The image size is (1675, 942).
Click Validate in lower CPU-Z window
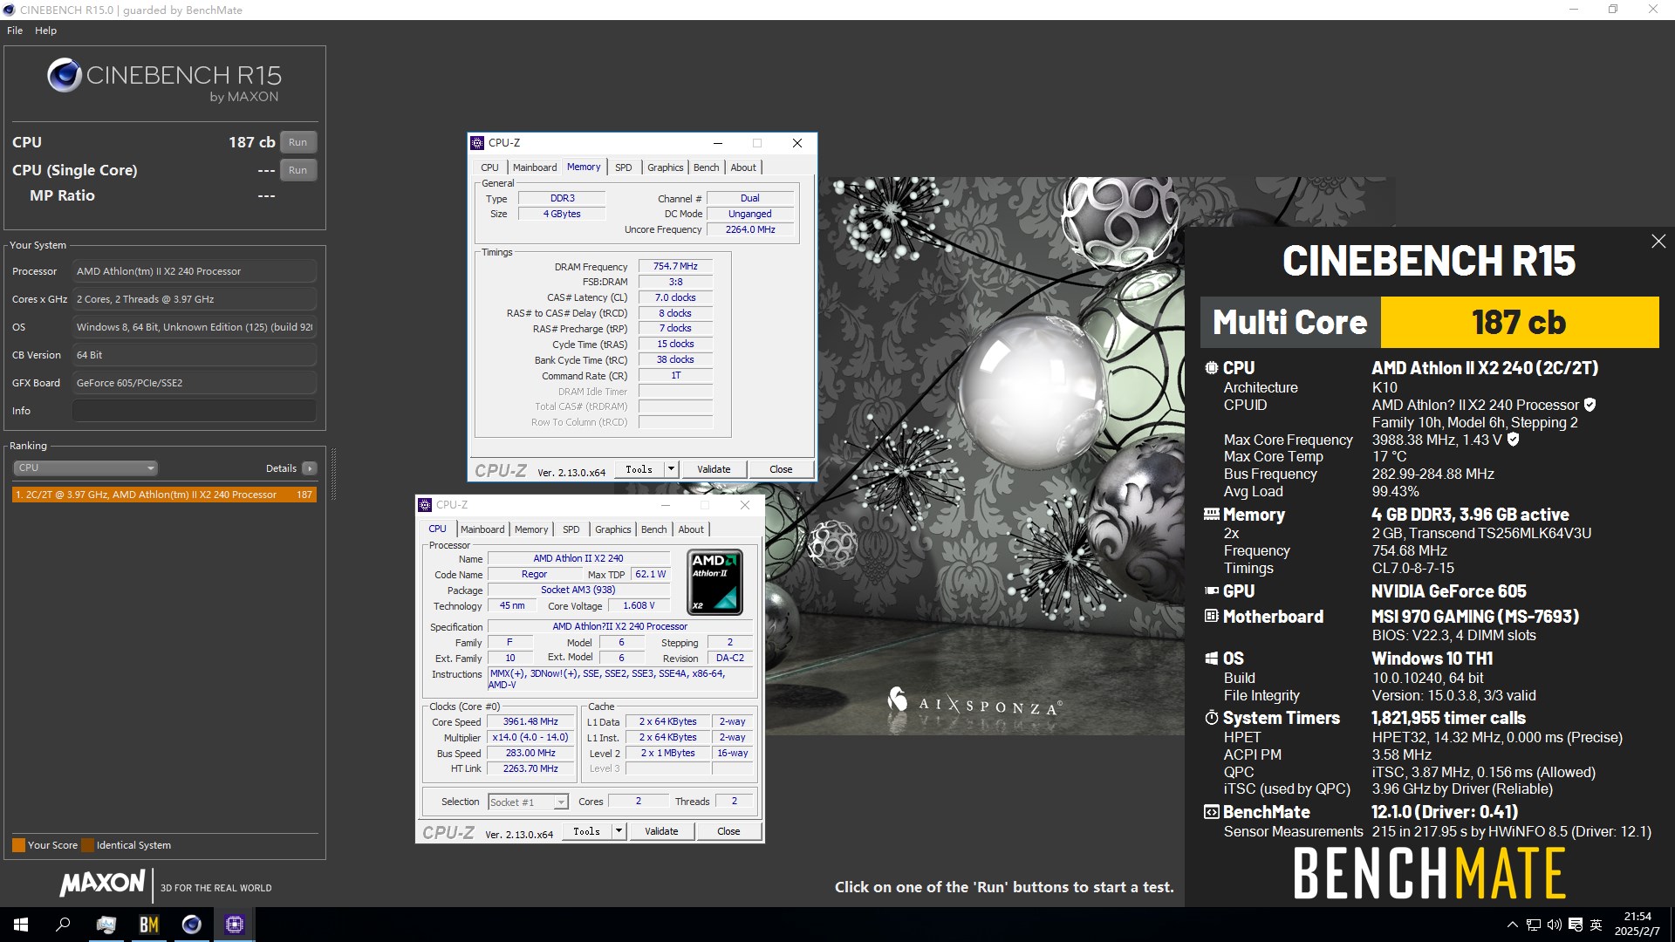(x=661, y=831)
